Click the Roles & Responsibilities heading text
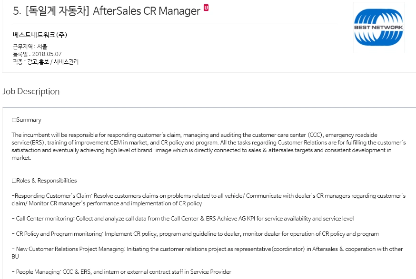Screen dimensions: 416x279 point(47,181)
